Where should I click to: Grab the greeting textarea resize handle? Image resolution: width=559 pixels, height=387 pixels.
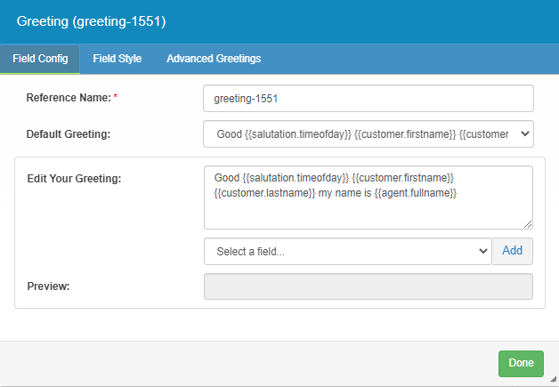click(x=528, y=224)
